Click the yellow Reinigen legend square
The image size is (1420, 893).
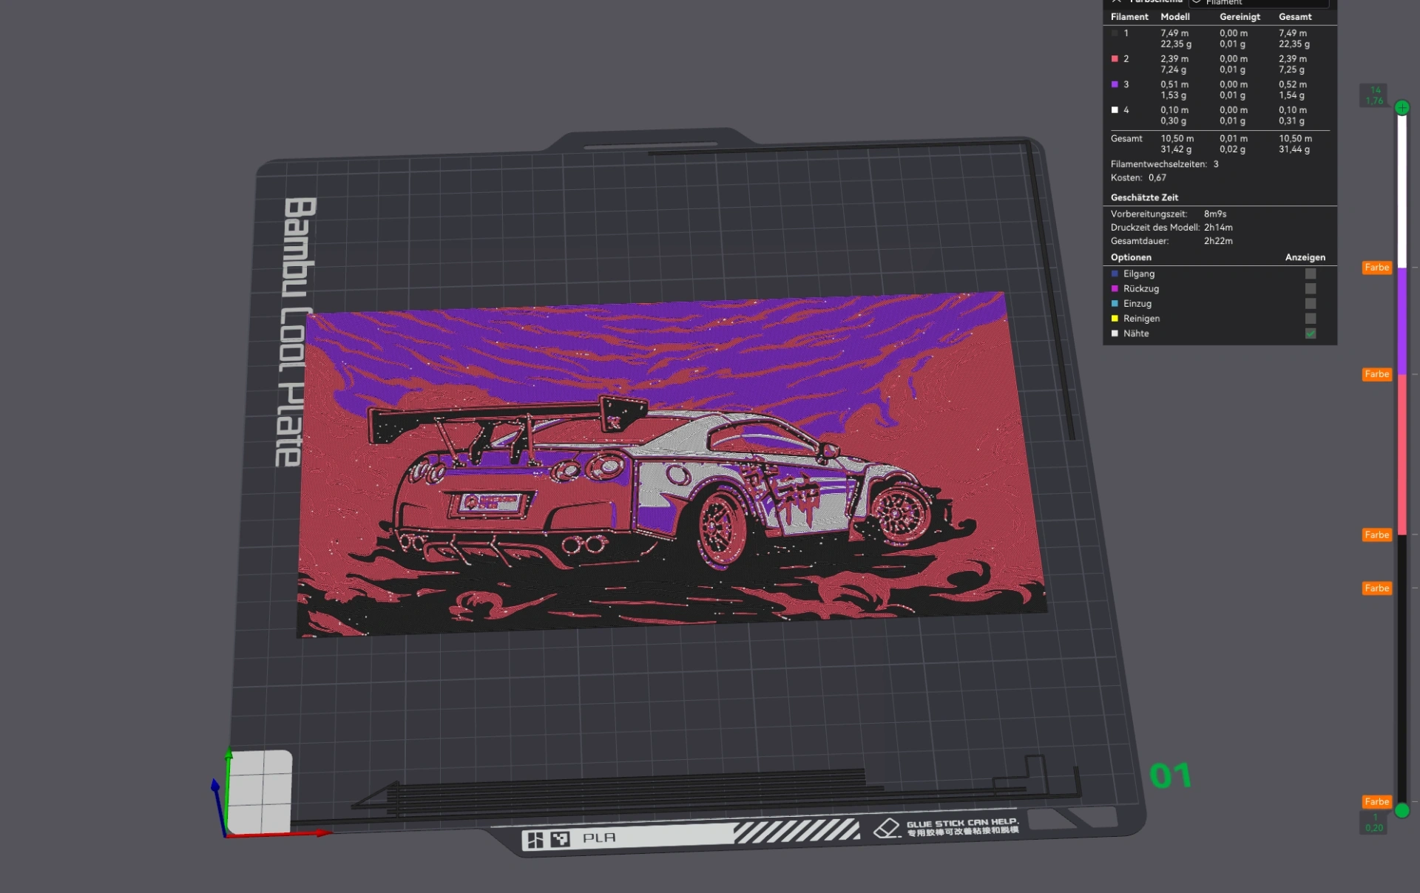pyautogui.click(x=1115, y=319)
